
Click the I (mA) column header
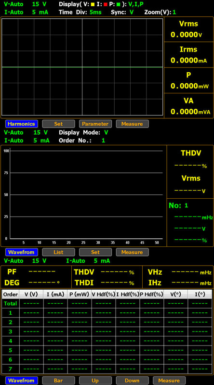point(55,294)
